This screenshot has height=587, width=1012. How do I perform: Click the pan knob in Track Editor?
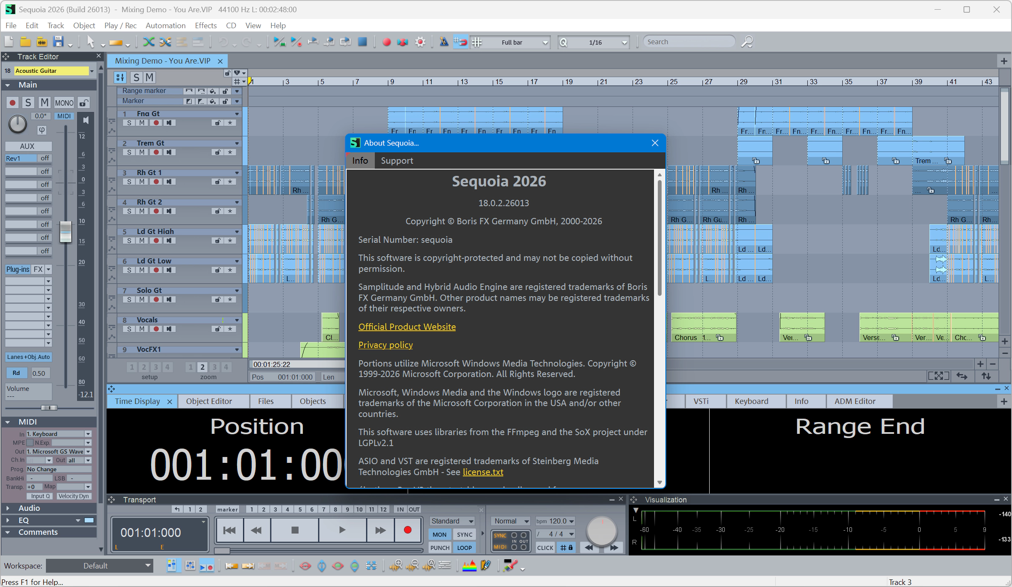tap(18, 124)
